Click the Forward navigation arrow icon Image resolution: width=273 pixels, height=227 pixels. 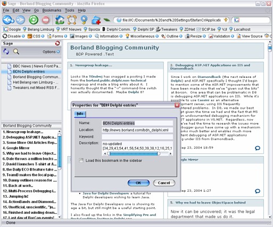tap(20, 20)
